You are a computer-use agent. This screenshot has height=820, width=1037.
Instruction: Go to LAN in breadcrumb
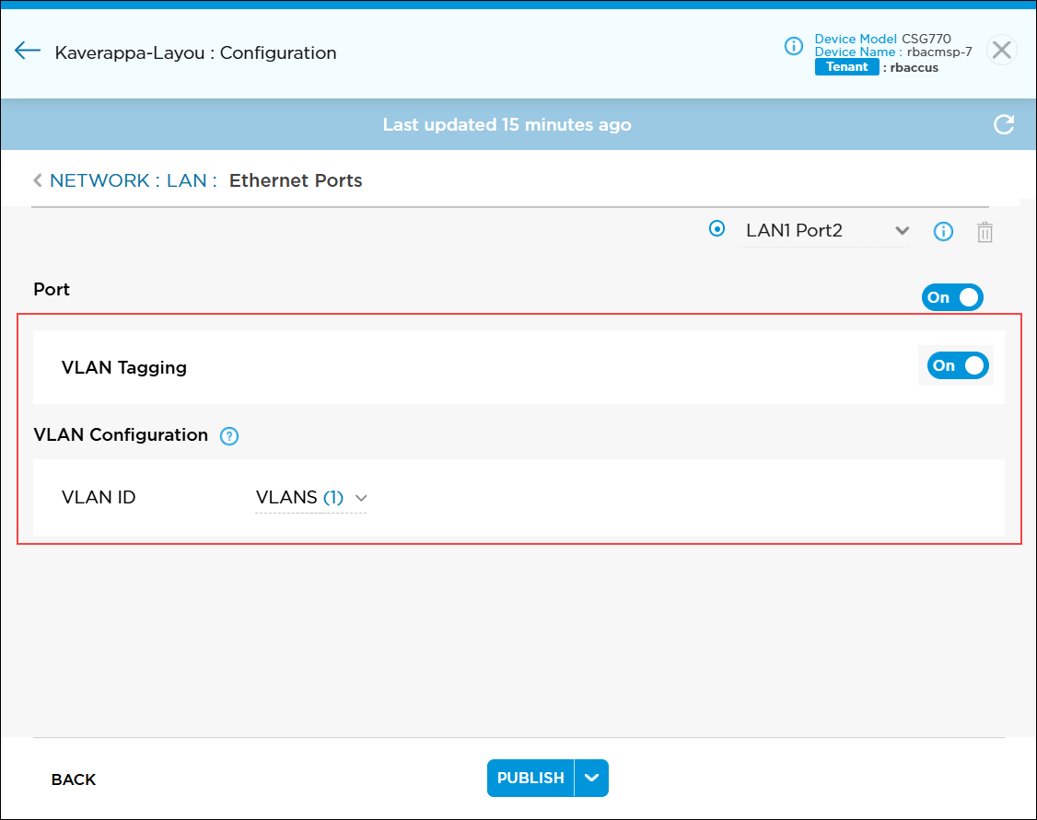pos(186,180)
